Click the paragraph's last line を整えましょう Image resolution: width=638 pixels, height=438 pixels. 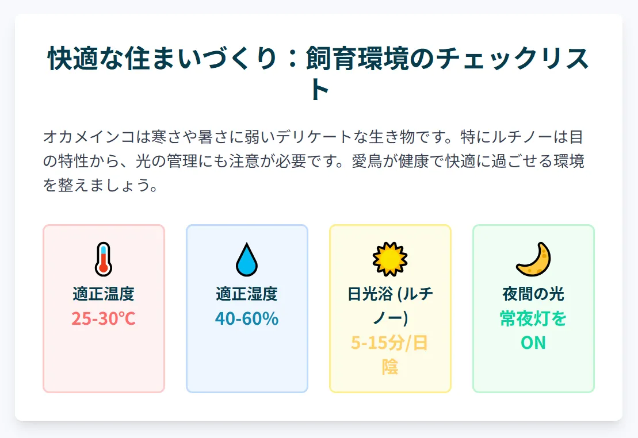click(x=100, y=186)
